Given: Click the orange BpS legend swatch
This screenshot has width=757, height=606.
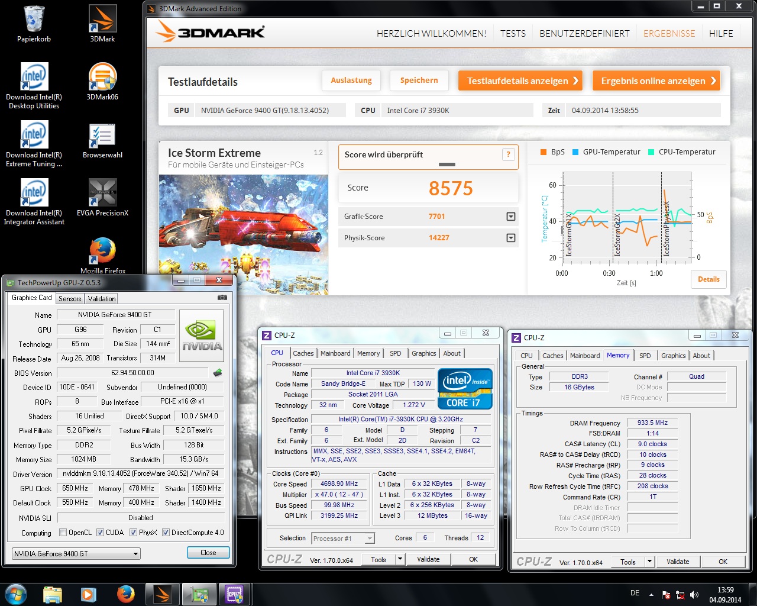Looking at the screenshot, I should (543, 152).
